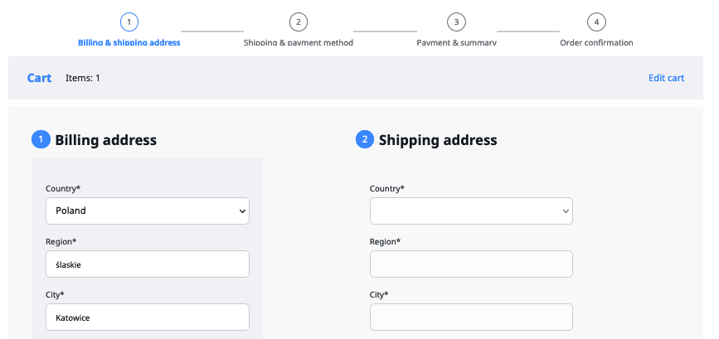This screenshot has height=339, width=719.
Task: Click step 1 circle icon in progress bar
Action: pos(129,22)
